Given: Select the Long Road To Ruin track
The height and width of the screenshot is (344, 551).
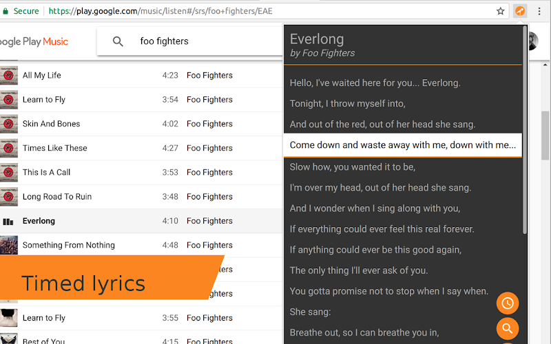Looking at the screenshot, I should click(57, 197).
